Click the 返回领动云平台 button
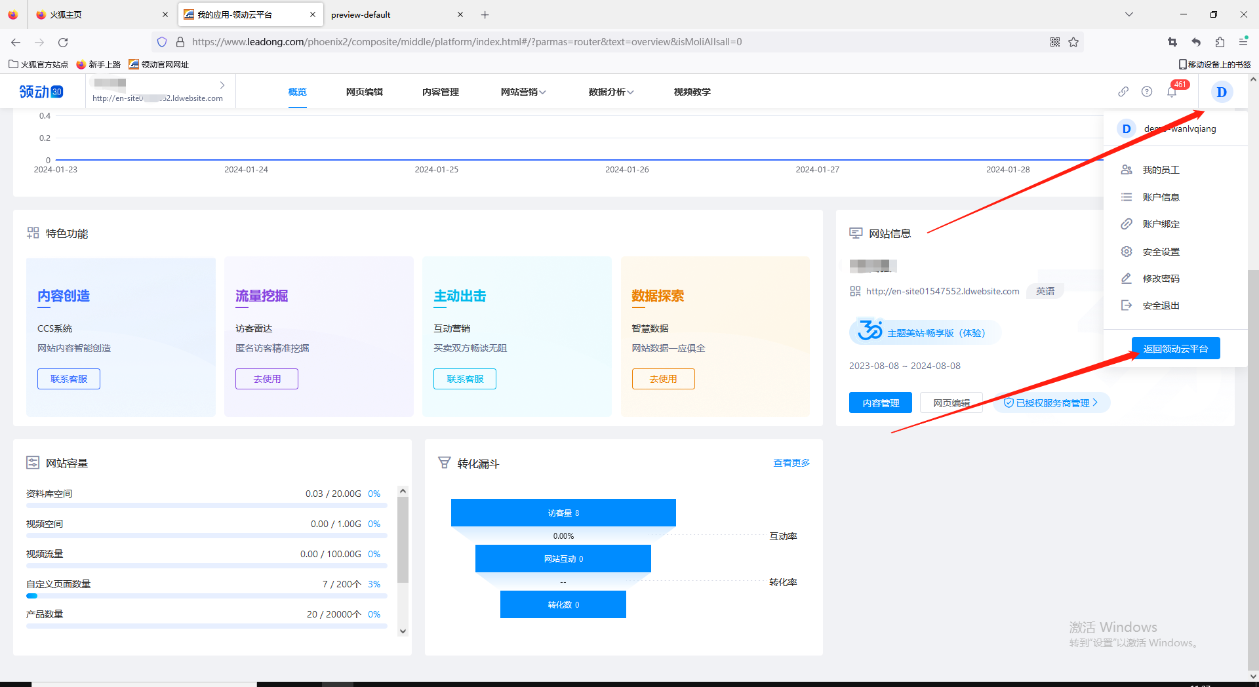 pos(1175,349)
